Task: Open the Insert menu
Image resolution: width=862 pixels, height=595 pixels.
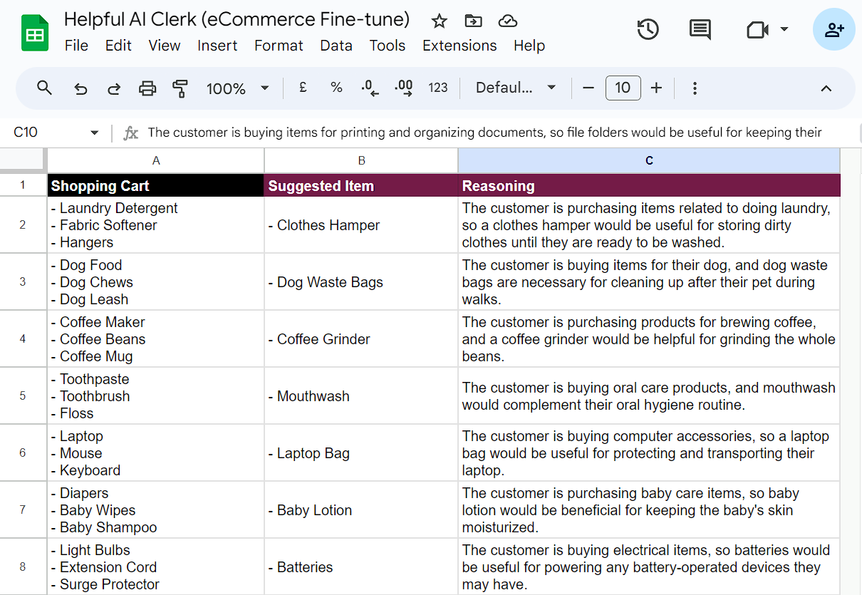Action: (x=217, y=46)
